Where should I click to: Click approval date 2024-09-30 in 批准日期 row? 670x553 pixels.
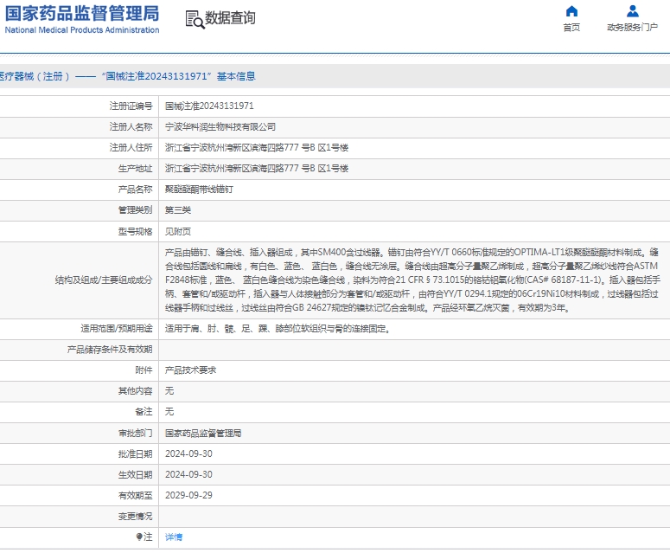tap(188, 453)
